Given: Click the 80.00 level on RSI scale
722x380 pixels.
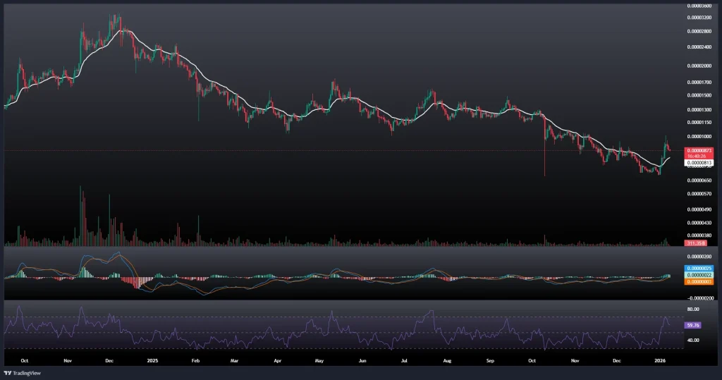Looking at the screenshot, I should tap(693, 309).
